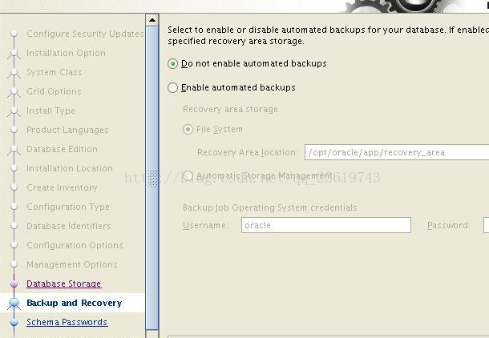Click the Database Storage step bullet icon
This screenshot has width=489, height=338.
(14, 284)
